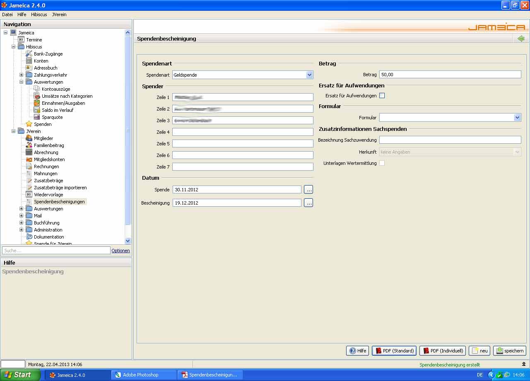Open the Spendenart dropdown
Viewport: 530px width, 381px height.
tap(309, 75)
